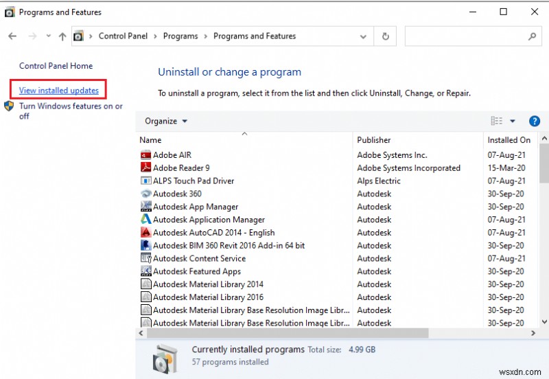Screen dimensions: 549x379
Task: Click the forward navigation arrow
Action: point(32,36)
